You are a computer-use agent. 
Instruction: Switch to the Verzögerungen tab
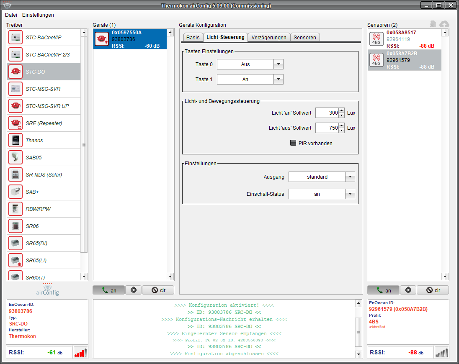point(269,37)
